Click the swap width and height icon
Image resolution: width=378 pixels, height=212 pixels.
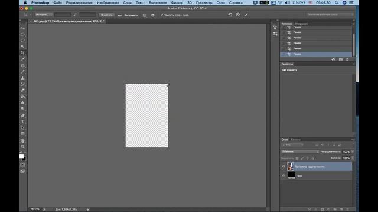coord(75,15)
